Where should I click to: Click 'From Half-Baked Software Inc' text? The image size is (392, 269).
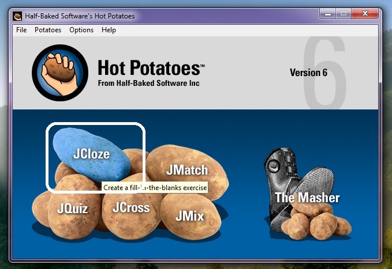click(149, 83)
